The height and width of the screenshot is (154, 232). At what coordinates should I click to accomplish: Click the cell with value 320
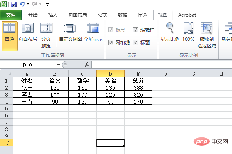(138, 94)
